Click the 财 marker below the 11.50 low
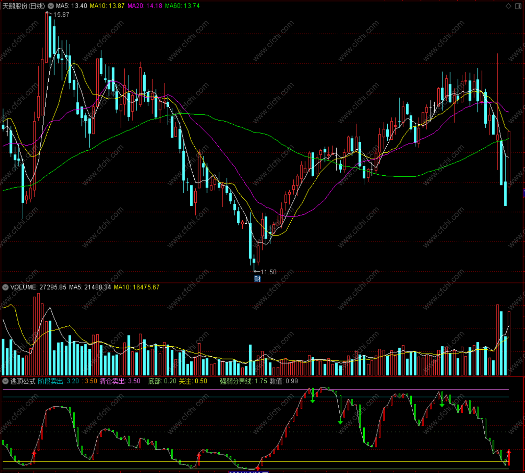The width and height of the screenshot is (525, 473). coord(257,279)
